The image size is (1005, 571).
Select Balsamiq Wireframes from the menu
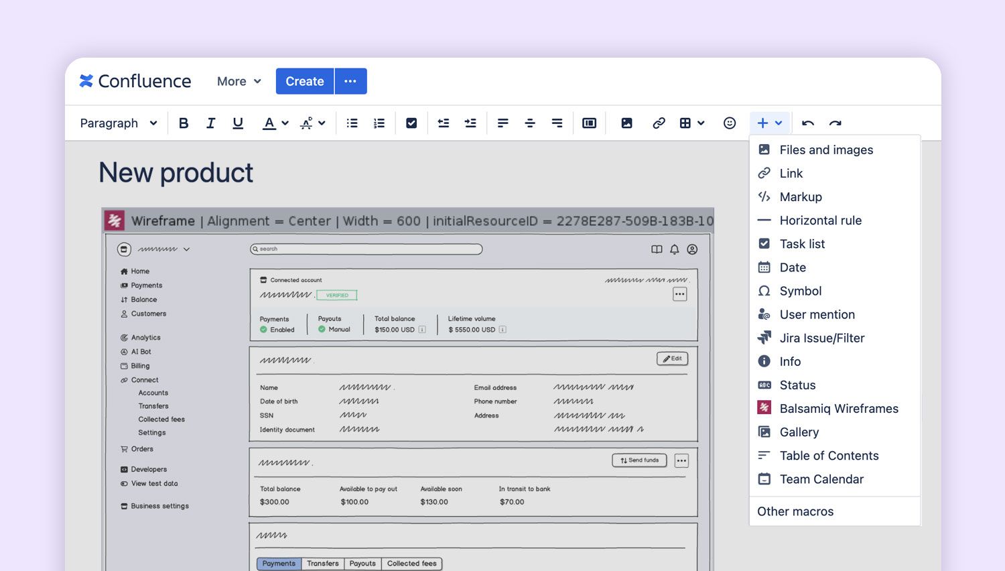pos(835,409)
